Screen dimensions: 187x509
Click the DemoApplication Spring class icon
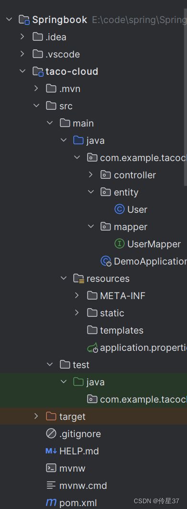coord(106,261)
